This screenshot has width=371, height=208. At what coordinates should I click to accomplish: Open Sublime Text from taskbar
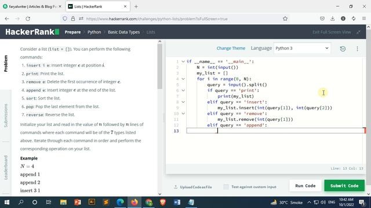pyautogui.click(x=106, y=202)
